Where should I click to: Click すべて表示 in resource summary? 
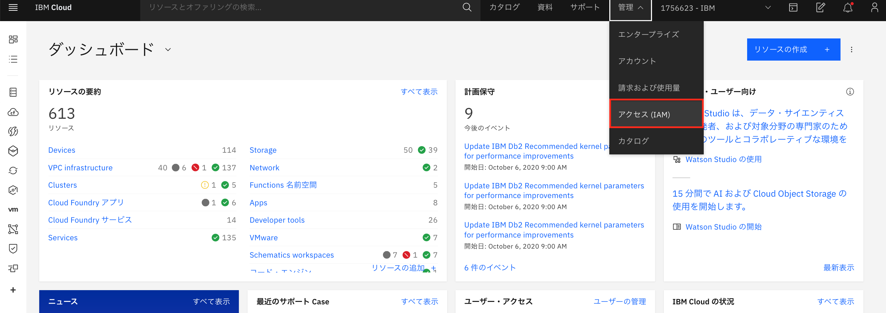(x=419, y=92)
